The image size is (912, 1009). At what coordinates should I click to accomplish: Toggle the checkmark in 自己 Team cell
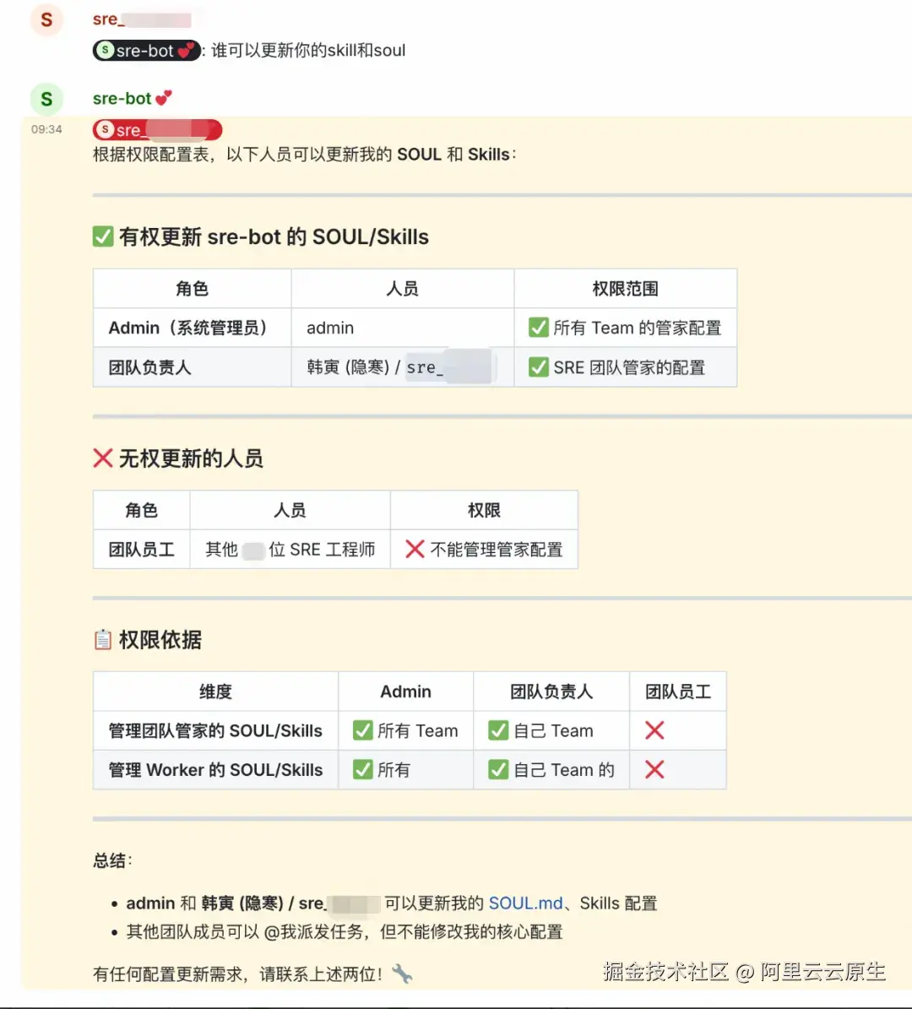click(x=499, y=730)
